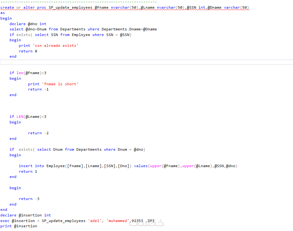Click the string 'ssn alreade exists'
The height and width of the screenshot is (231, 293).
click(56, 46)
